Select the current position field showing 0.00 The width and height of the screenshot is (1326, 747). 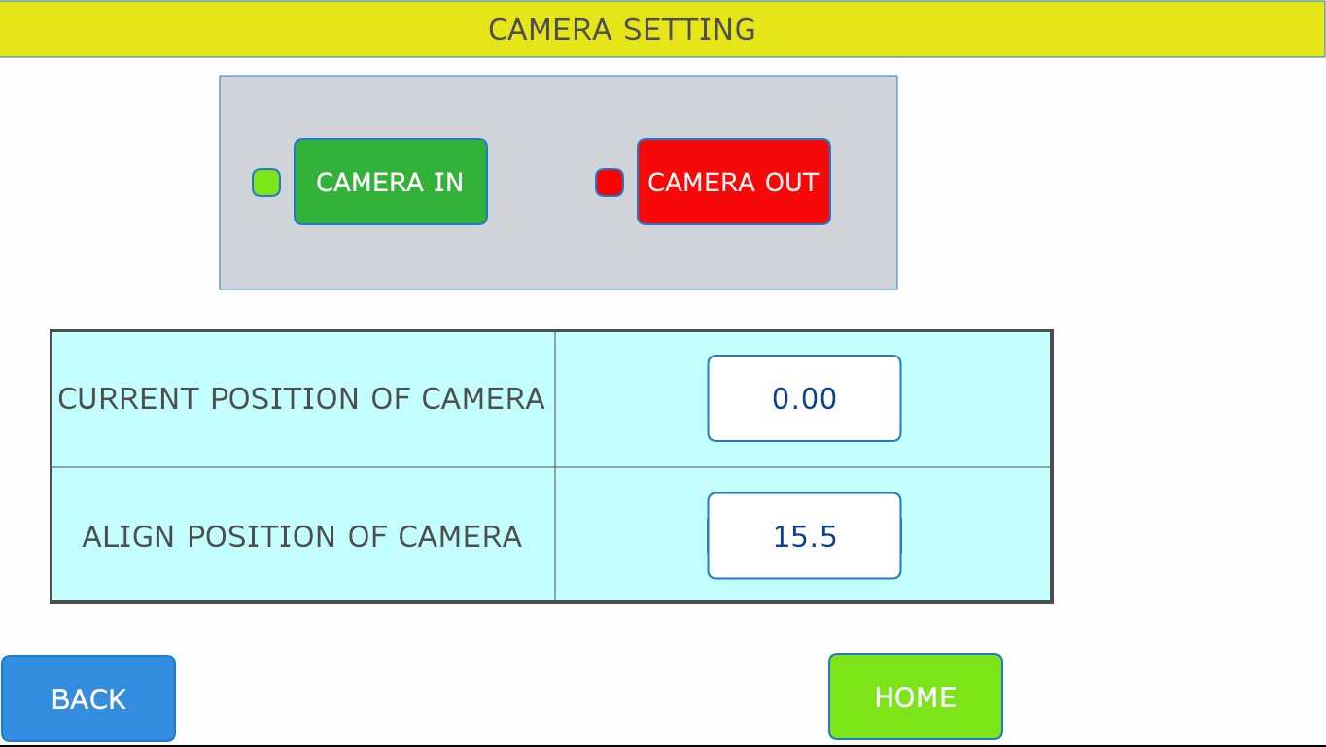805,398
